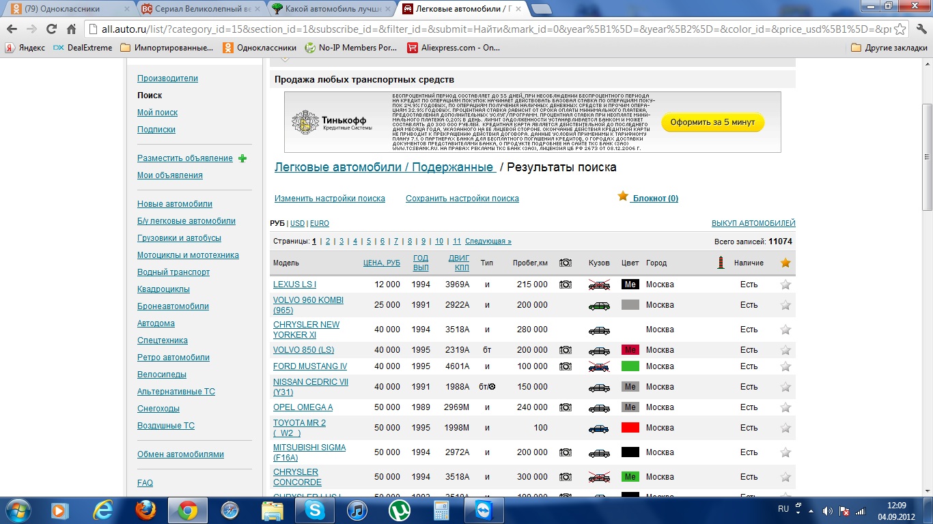Click camera icon in VOLVO 850 row
Screen dimensions: 933x524
566,350
